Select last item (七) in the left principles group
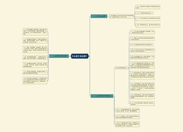Image resolution: width=183 pixels, height=132 pixels. pyautogui.click(x=35, y=80)
